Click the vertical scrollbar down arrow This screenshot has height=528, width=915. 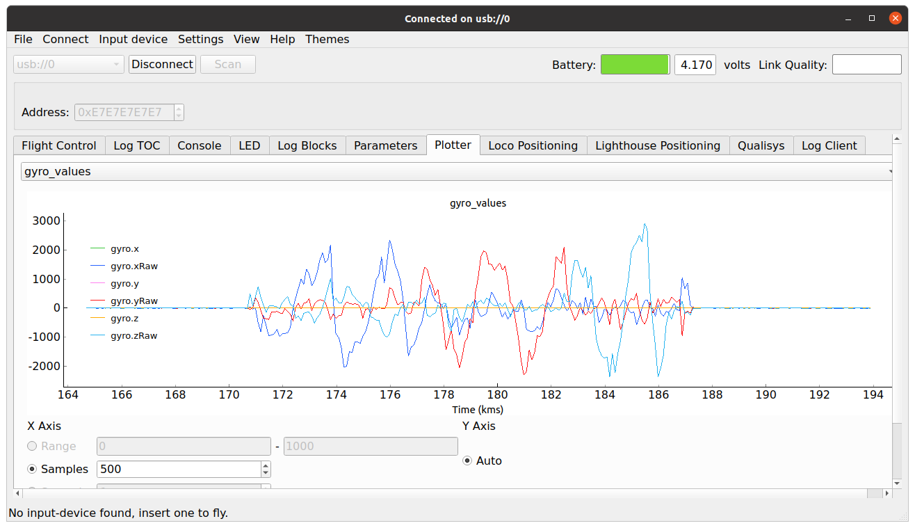coord(897,483)
